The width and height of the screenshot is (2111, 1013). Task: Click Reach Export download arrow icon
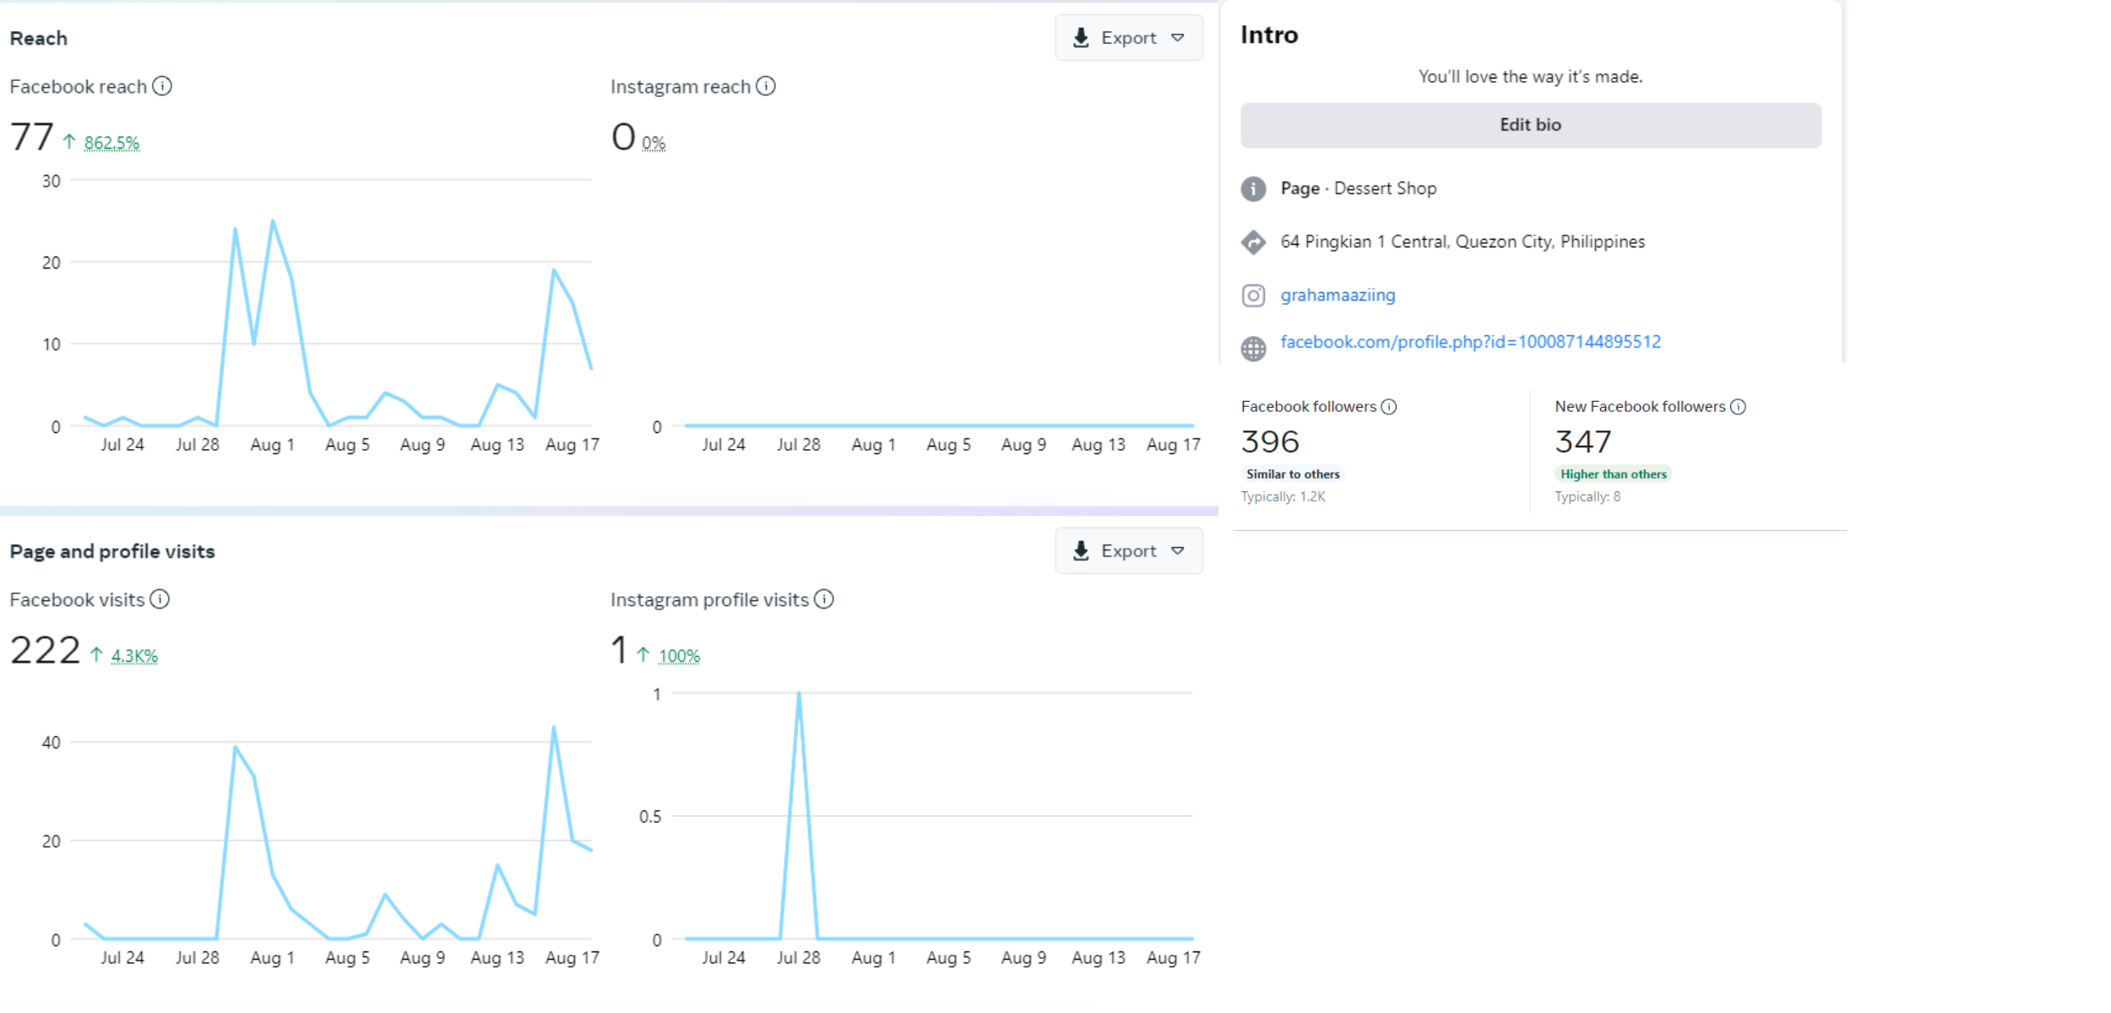click(1081, 38)
